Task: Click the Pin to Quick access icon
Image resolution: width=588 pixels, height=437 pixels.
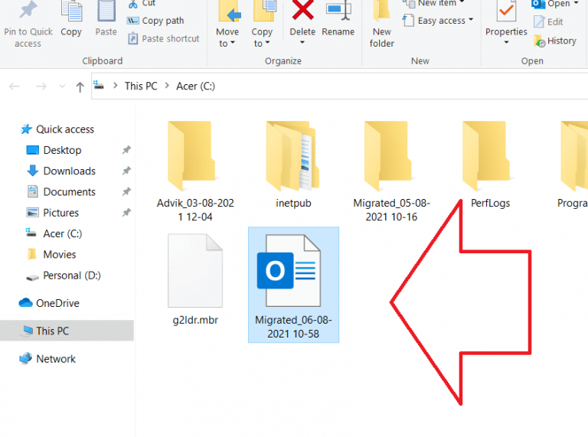Action: (x=28, y=11)
